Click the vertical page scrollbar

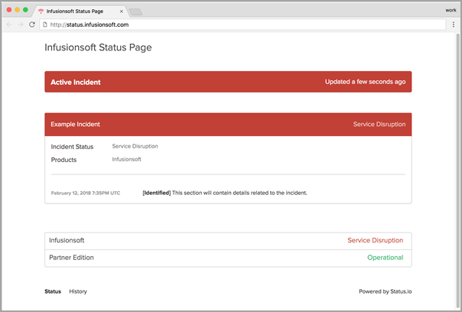tap(458, 171)
